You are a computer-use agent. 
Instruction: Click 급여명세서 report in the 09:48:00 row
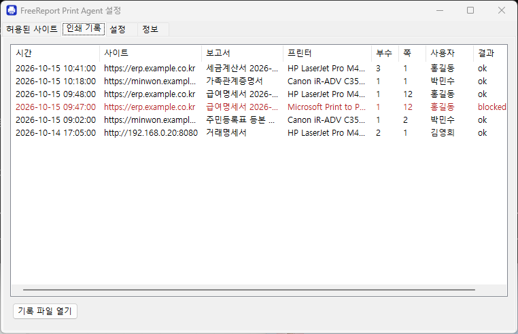[x=242, y=94]
